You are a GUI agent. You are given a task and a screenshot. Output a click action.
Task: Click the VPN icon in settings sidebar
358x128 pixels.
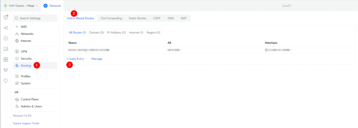(17, 52)
